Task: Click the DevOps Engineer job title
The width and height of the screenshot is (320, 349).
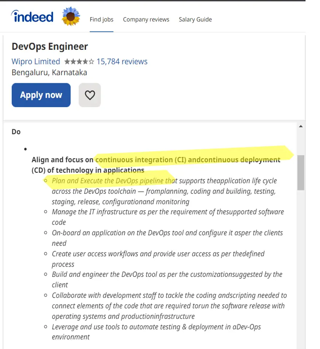Action: 50,47
